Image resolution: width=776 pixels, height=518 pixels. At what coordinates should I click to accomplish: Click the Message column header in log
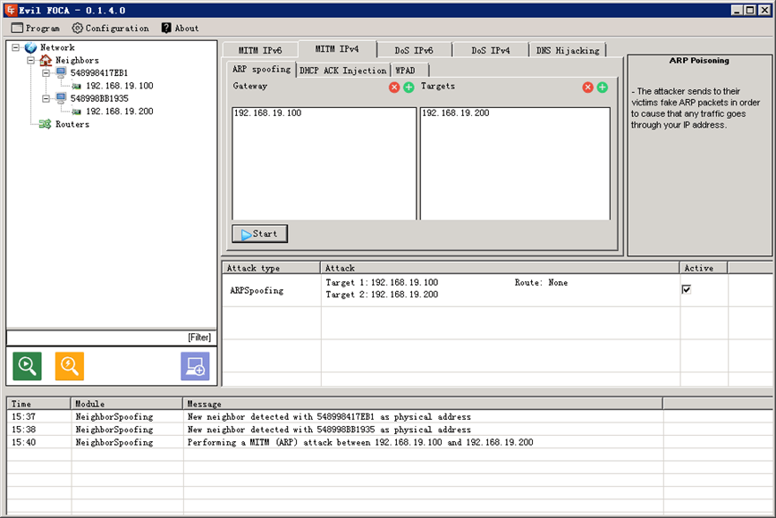click(423, 404)
